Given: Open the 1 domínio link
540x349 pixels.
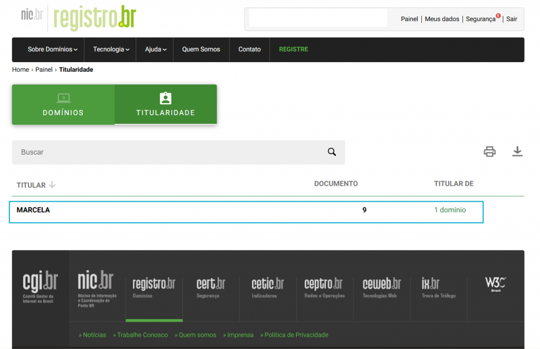Looking at the screenshot, I should [x=450, y=210].
